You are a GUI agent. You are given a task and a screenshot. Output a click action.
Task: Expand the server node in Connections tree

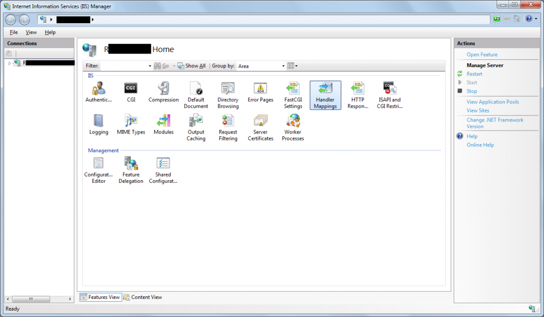click(x=10, y=63)
